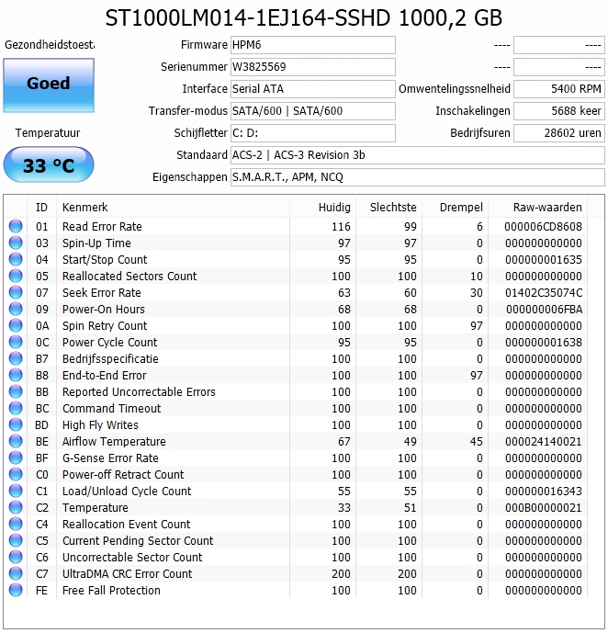Click the status orb for Reallocated Sectors Count

16,277
